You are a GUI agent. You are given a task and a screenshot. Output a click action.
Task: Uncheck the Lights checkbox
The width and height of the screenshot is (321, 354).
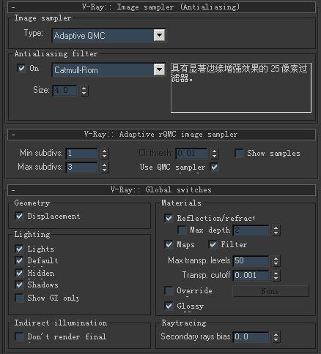[19, 249]
